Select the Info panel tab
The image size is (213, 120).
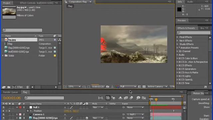(x=180, y=2)
